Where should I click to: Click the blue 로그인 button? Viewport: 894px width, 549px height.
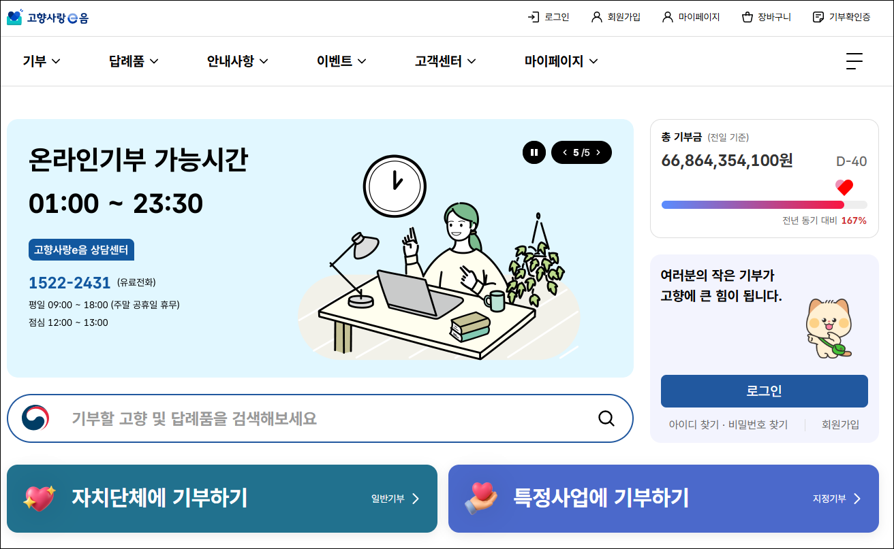[x=765, y=391]
